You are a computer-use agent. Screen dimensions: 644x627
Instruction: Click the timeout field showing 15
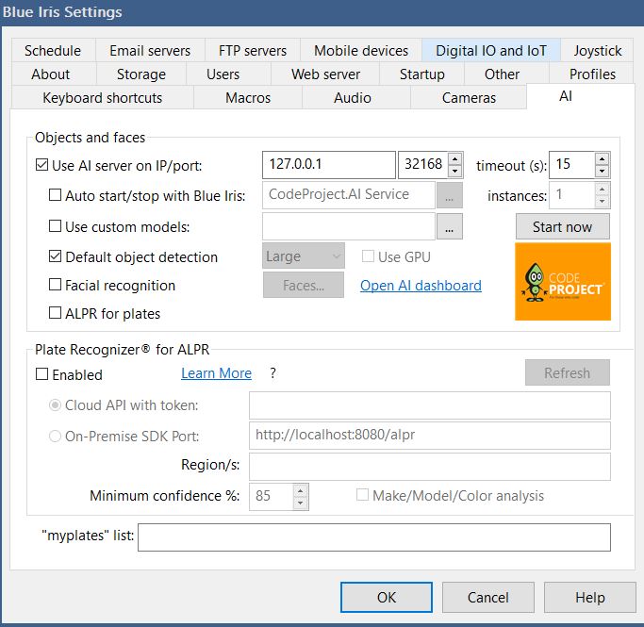tap(572, 165)
